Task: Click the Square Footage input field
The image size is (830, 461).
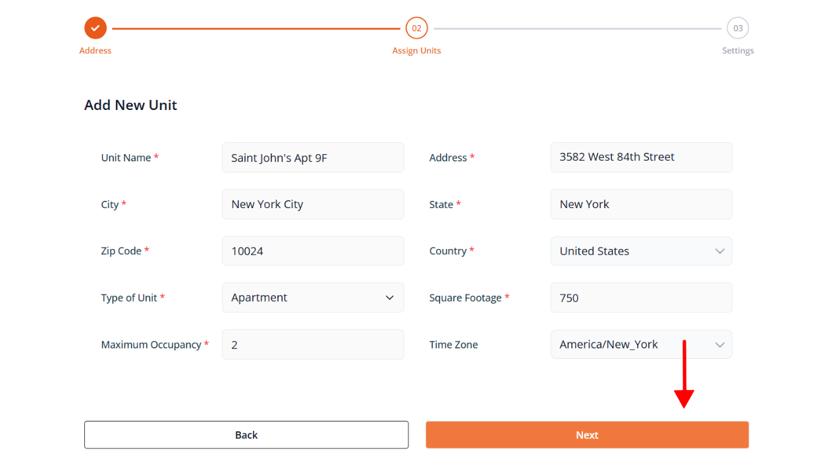Action: point(641,298)
